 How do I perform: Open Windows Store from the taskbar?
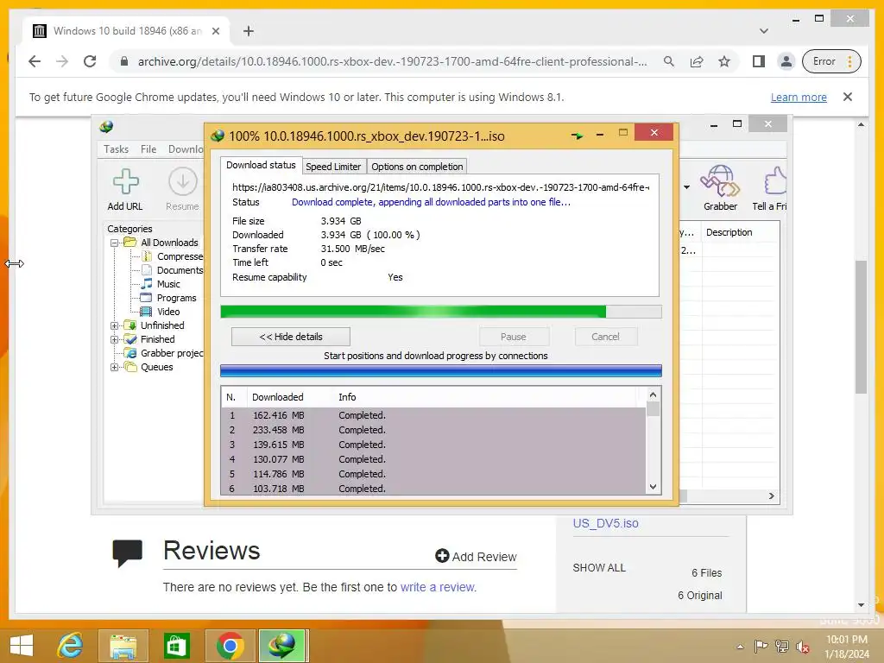tap(176, 646)
